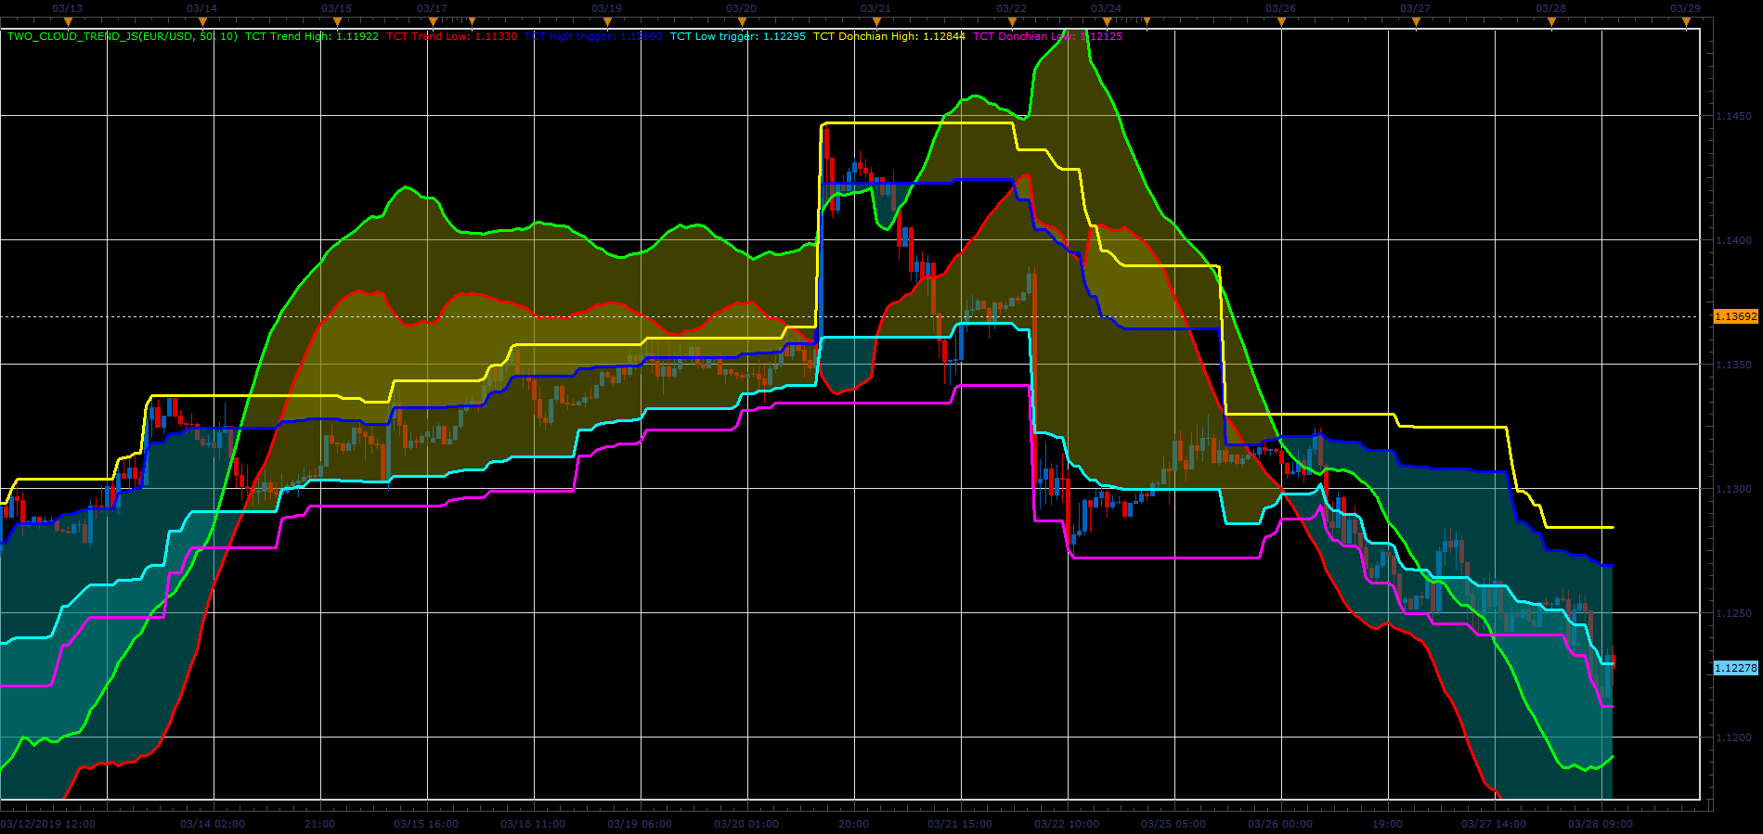Click the 03/19 06:00 time axis label
1763x834 pixels.
[640, 824]
